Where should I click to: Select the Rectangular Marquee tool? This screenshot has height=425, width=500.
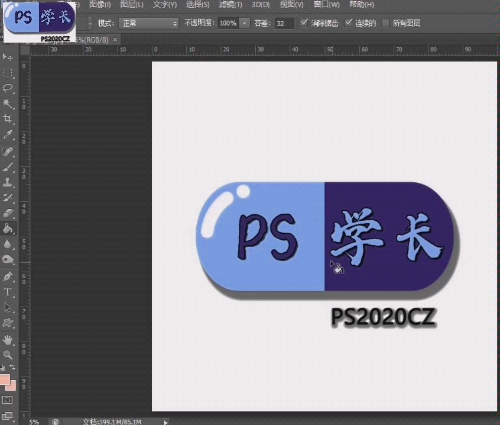[x=8, y=72]
